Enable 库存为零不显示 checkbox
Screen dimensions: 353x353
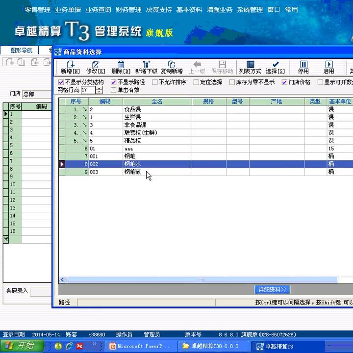coord(232,82)
